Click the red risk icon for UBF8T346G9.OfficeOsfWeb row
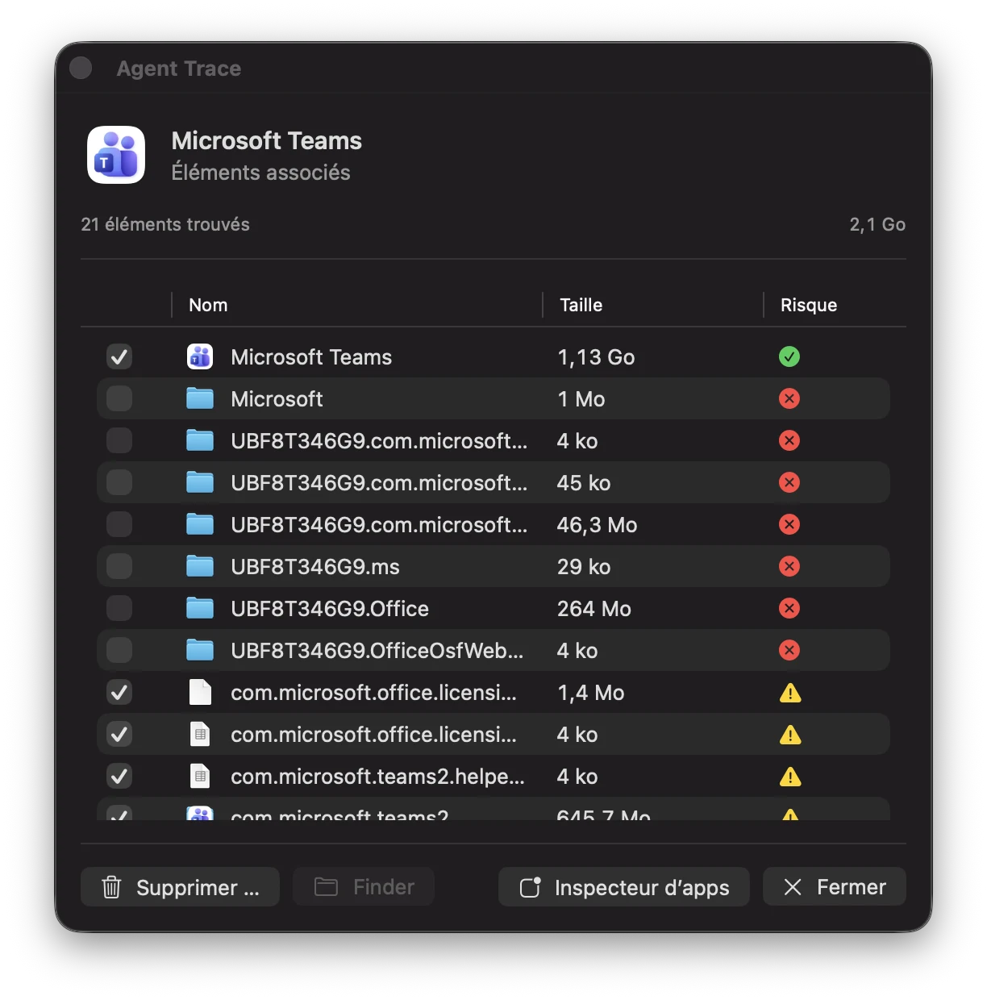This screenshot has width=987, height=1000. pos(789,650)
